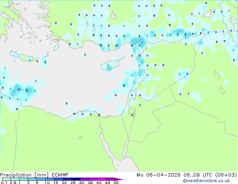Click the 'Precipitation' title text

point(16,175)
